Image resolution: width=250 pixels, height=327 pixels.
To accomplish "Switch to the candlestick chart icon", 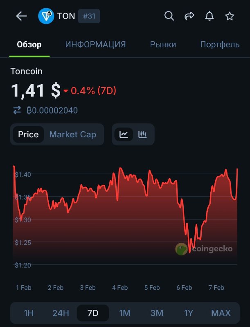I will click(143, 134).
